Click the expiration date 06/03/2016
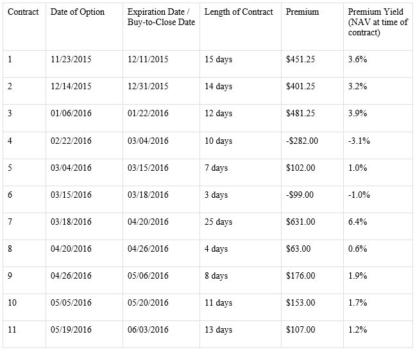Screen dimensions: 415x350 tap(148, 330)
